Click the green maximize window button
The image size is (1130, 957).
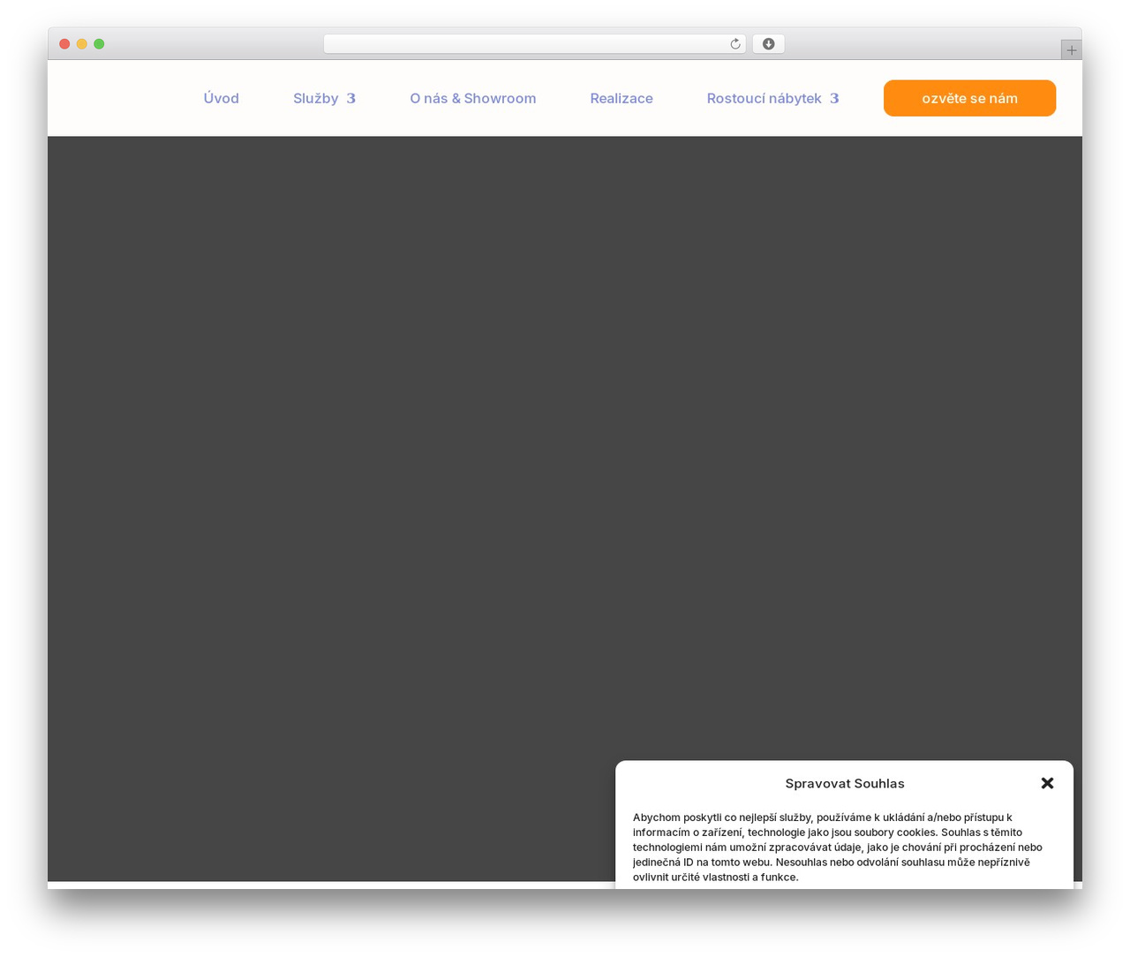tap(99, 44)
